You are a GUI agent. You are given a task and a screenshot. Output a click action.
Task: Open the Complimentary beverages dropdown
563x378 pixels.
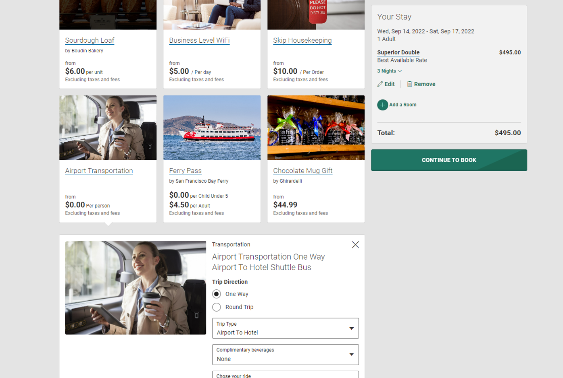click(285, 355)
